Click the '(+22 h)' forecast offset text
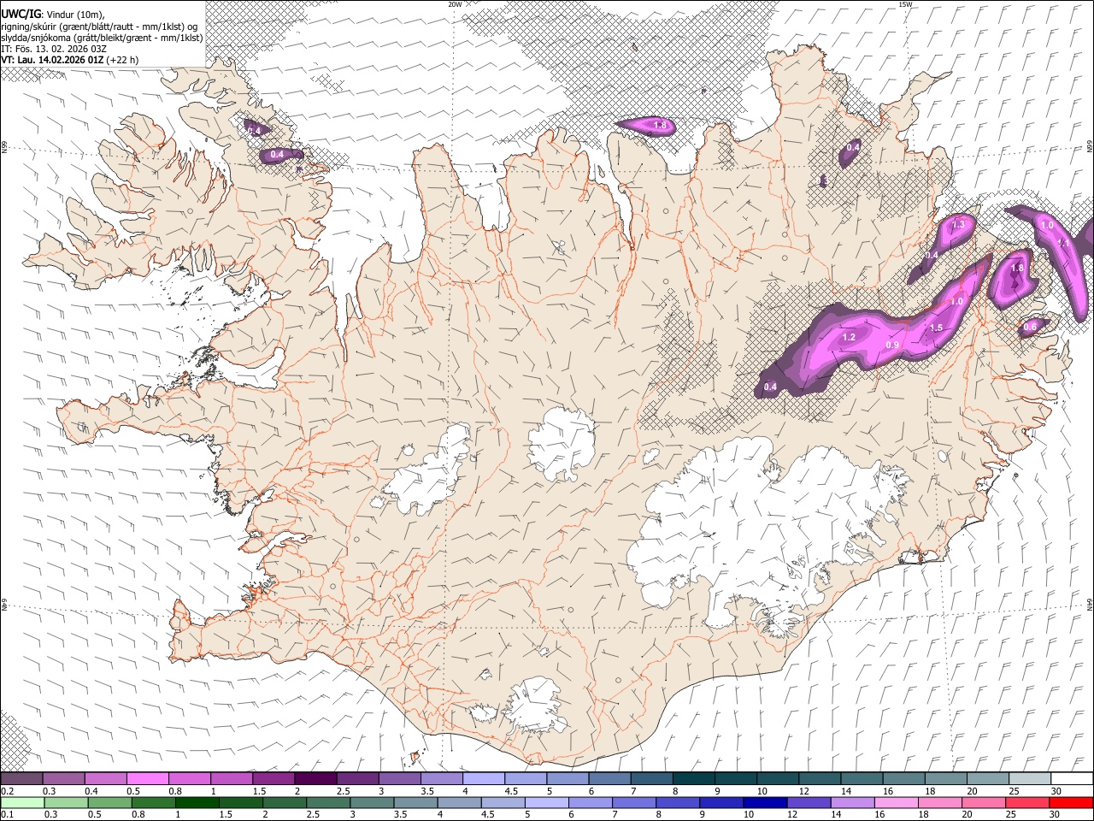Screen dimensions: 1094x821 (123, 60)
